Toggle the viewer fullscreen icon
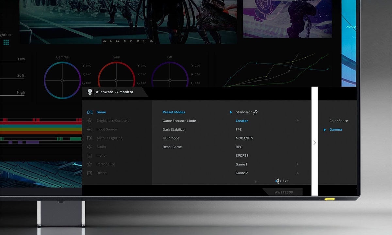Image resolution: width=392 pixels, height=235 pixels. (x=145, y=41)
